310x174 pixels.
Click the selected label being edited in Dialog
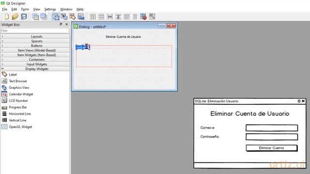[x=83, y=47]
